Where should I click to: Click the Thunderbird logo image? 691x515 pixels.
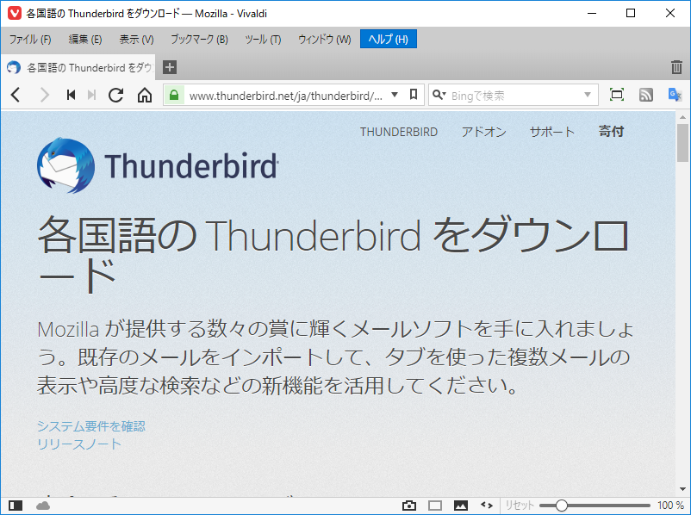click(65, 165)
